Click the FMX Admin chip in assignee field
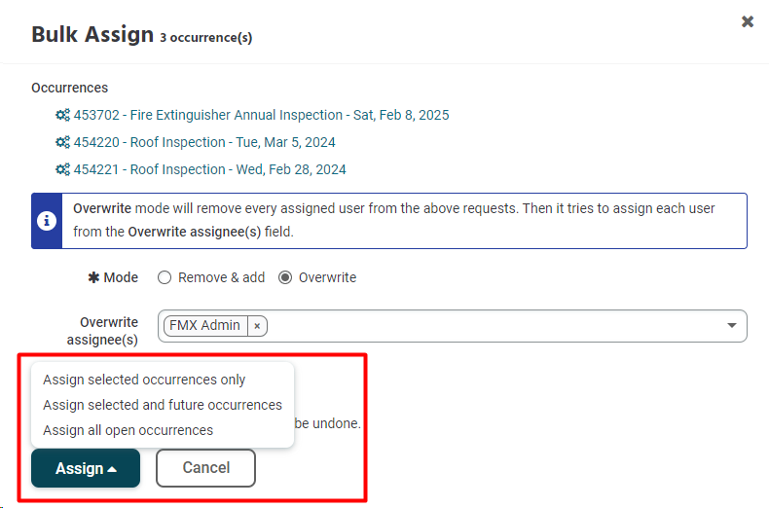This screenshot has width=769, height=508. (x=204, y=326)
